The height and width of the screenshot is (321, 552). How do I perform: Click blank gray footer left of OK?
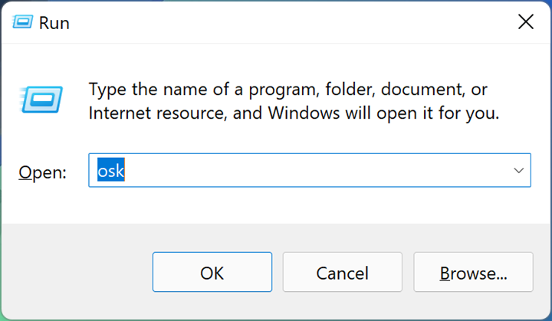tap(77, 272)
